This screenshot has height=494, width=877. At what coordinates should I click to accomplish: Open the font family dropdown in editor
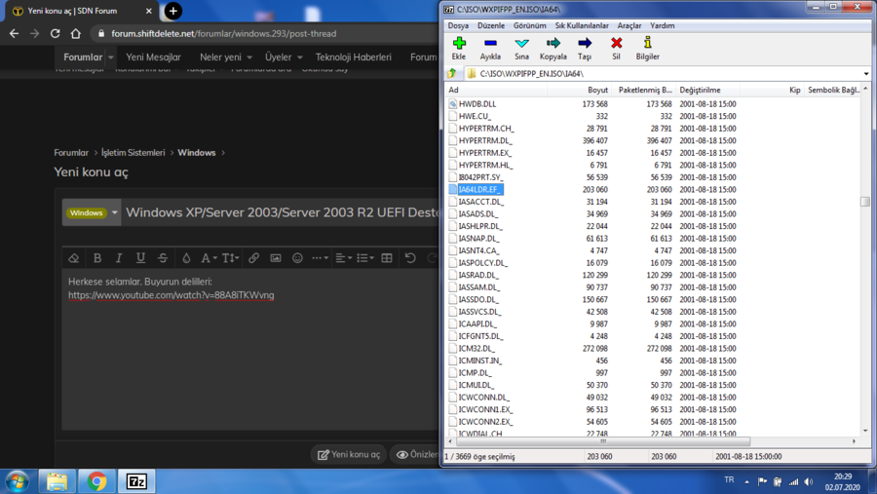[x=209, y=258]
